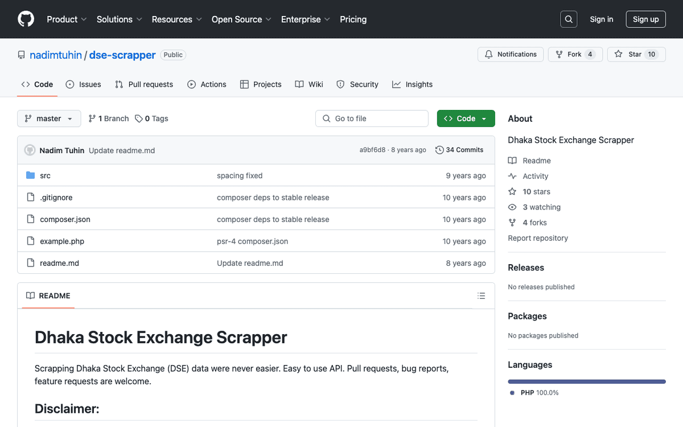Click the fork count badge 4

[x=590, y=54]
